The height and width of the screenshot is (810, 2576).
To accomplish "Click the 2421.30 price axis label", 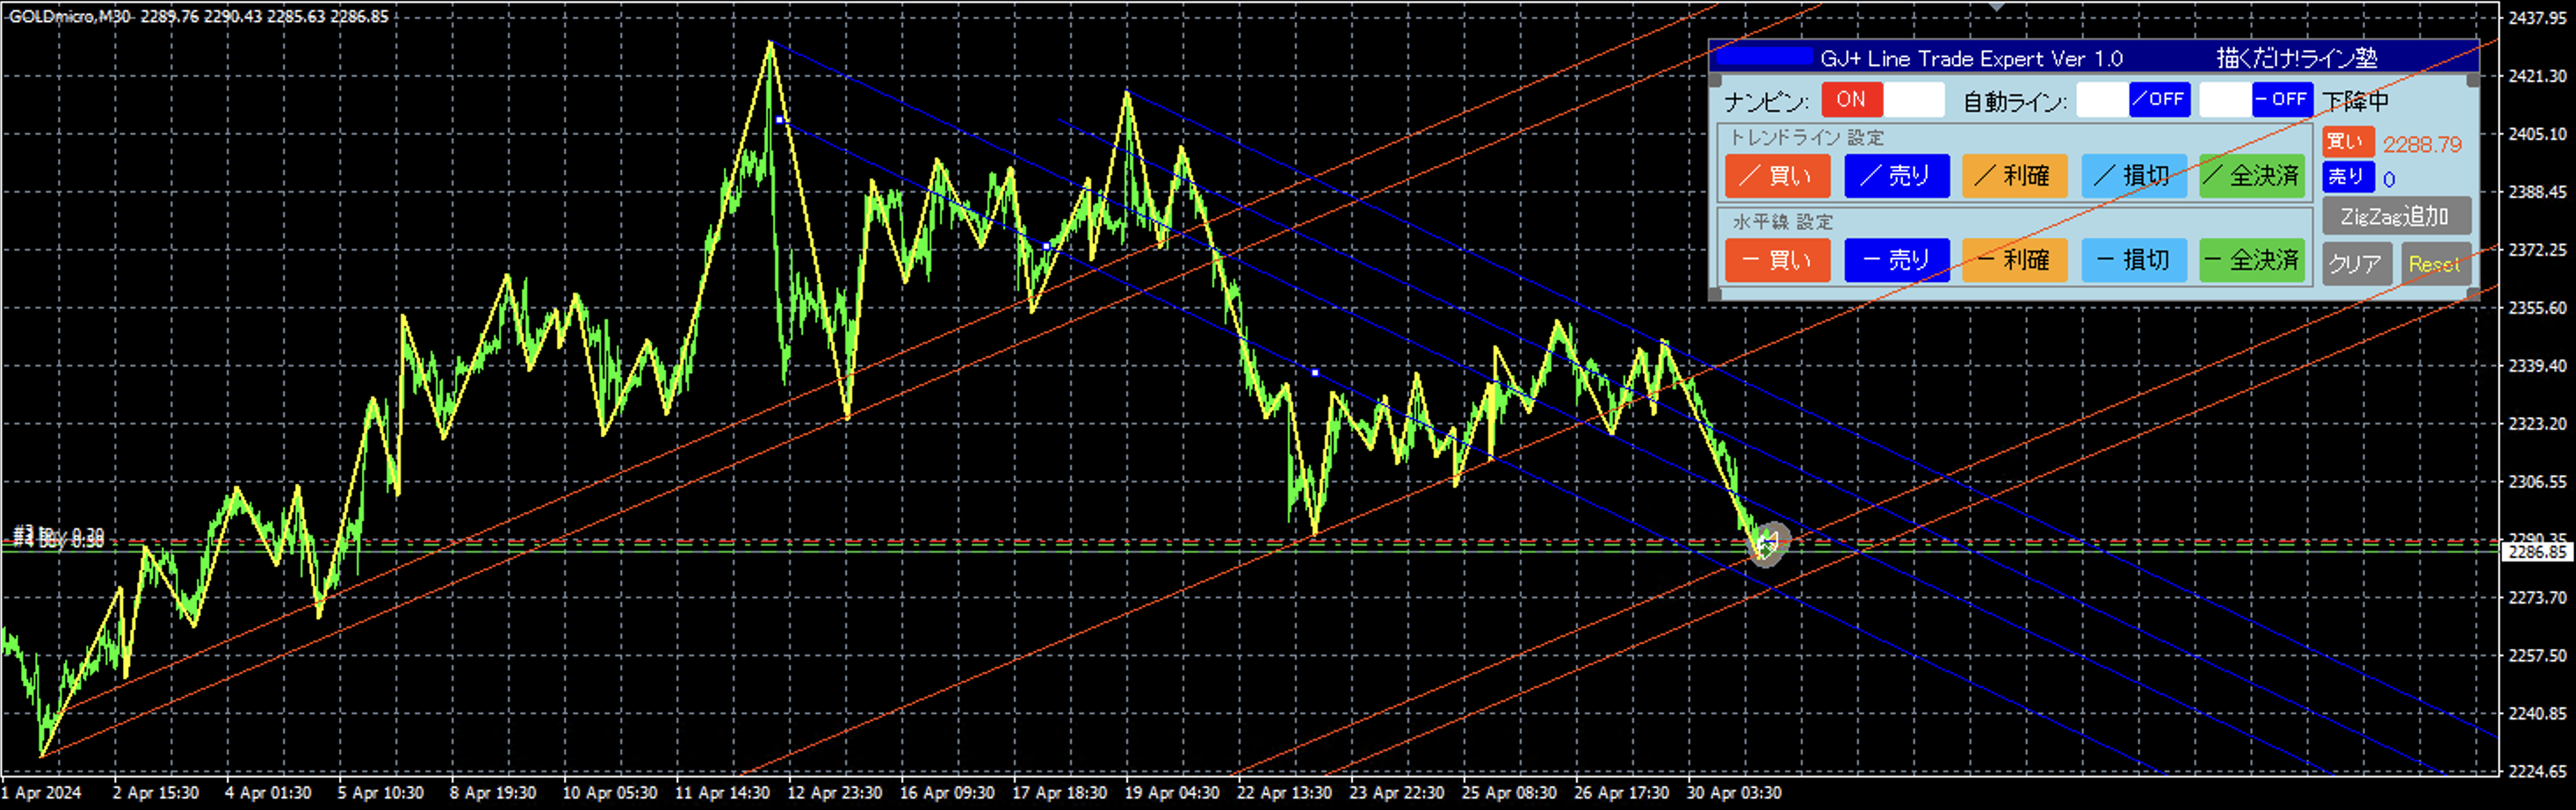I will (x=2537, y=76).
